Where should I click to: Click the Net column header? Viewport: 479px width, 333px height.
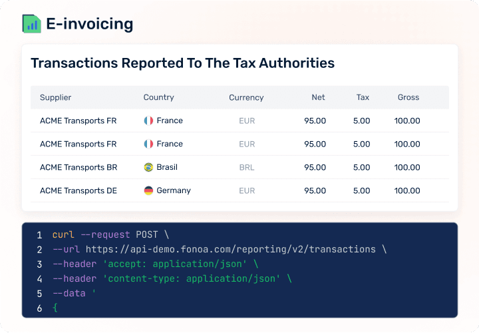tap(318, 97)
